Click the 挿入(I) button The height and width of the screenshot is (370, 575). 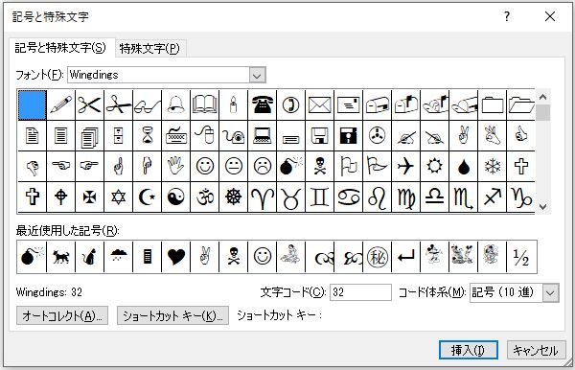[x=469, y=350]
